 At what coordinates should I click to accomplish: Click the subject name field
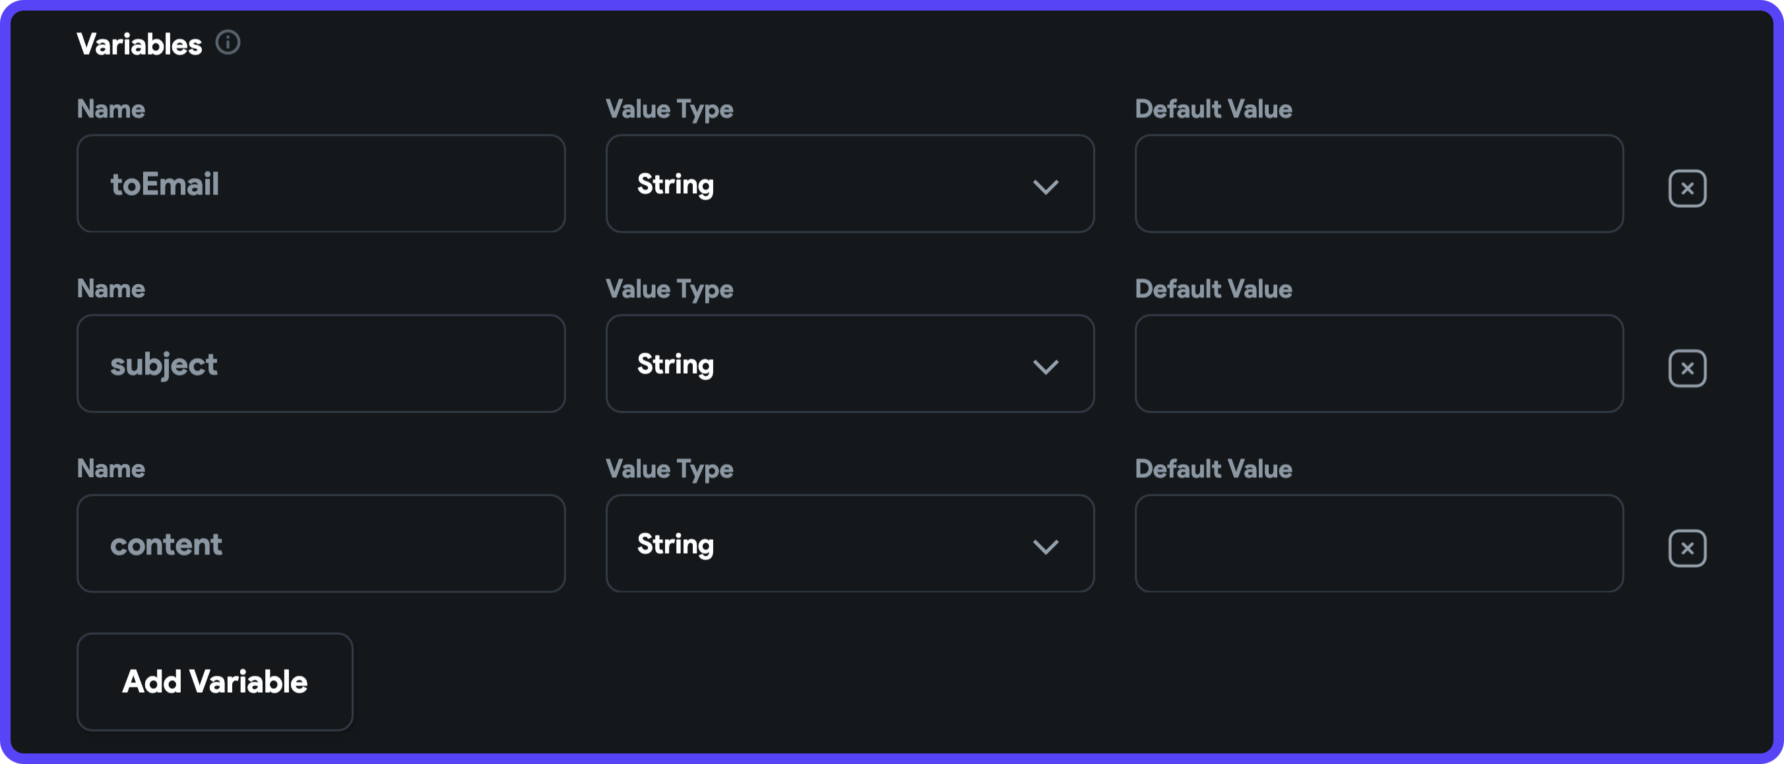click(321, 364)
